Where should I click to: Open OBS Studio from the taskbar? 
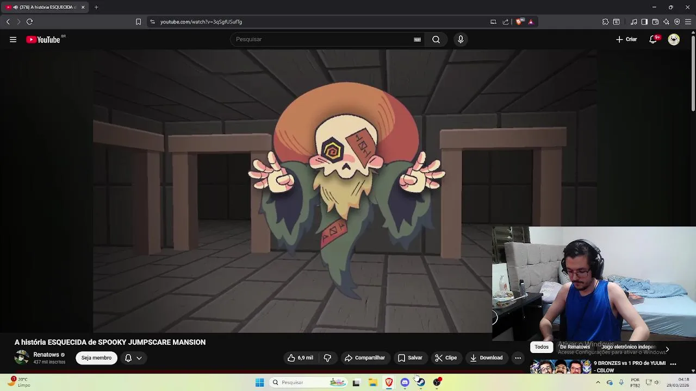(x=437, y=382)
